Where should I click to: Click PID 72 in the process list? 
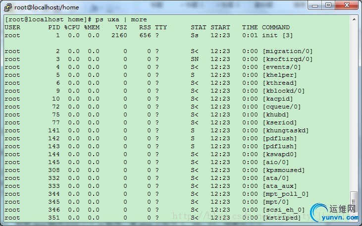[x=56, y=107]
